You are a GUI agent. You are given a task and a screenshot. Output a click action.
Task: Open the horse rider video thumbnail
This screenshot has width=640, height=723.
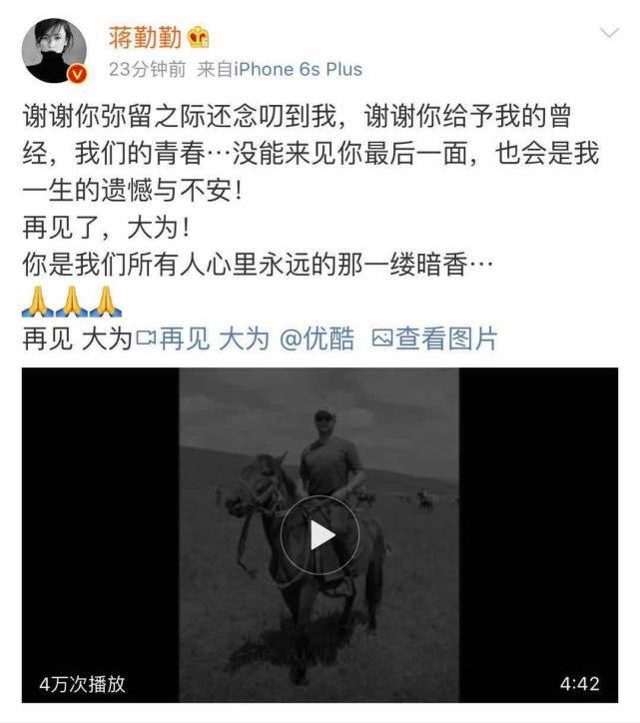pos(320,535)
